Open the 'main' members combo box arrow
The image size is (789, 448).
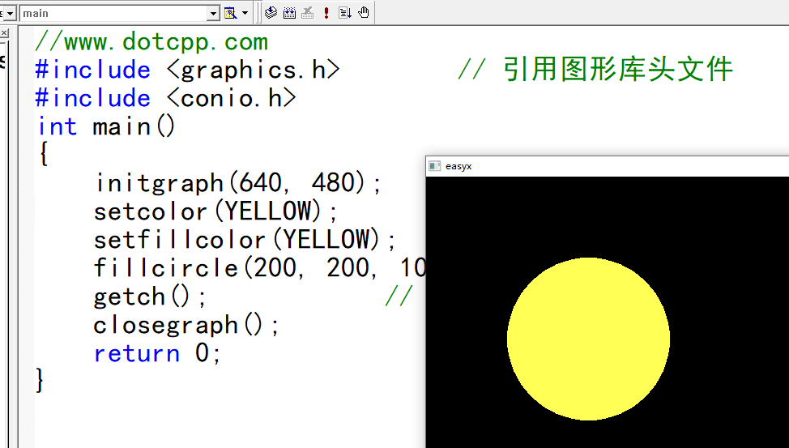click(213, 14)
